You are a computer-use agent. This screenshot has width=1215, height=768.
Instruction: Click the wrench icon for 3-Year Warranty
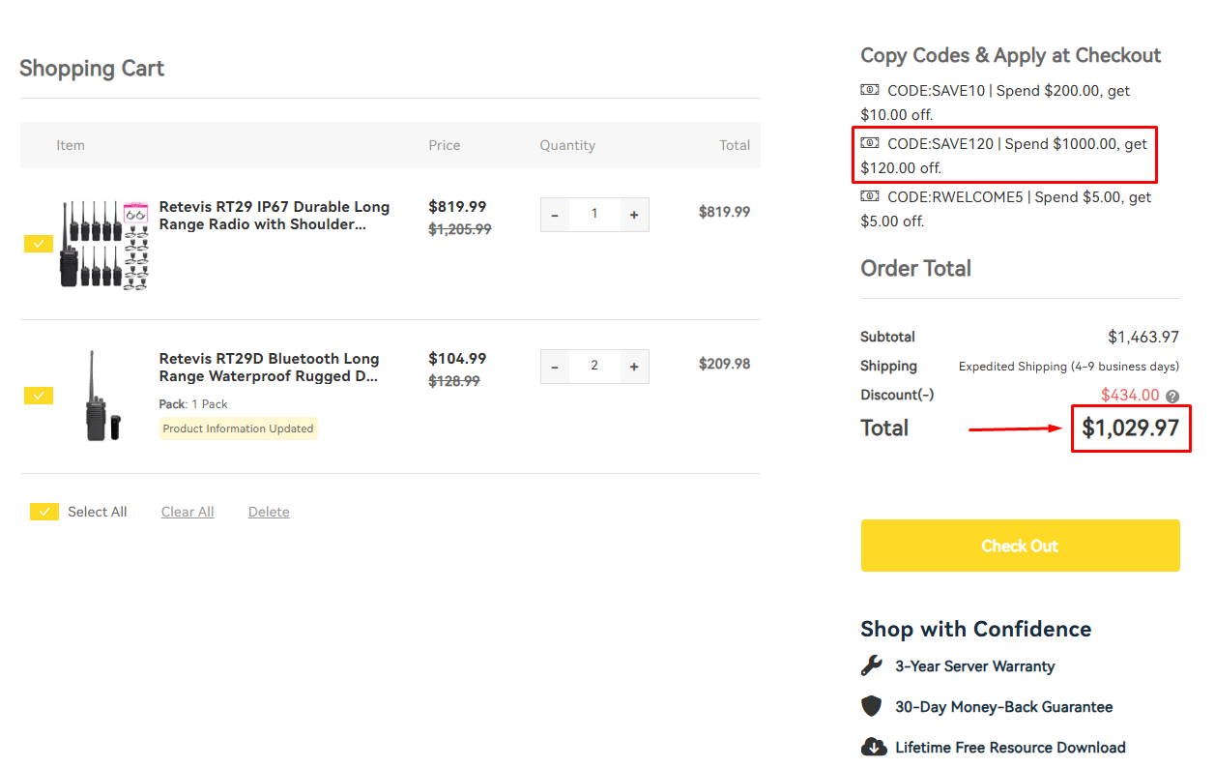tap(872, 665)
